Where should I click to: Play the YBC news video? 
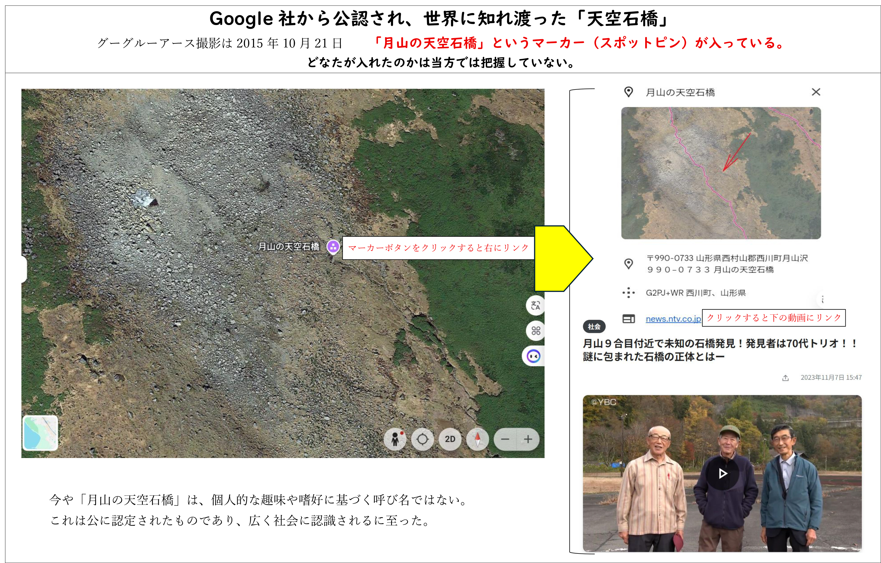click(722, 474)
